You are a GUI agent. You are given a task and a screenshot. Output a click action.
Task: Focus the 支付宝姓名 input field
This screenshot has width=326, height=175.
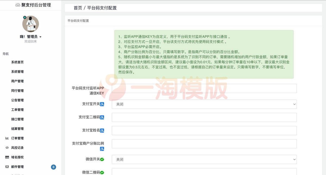(204, 131)
